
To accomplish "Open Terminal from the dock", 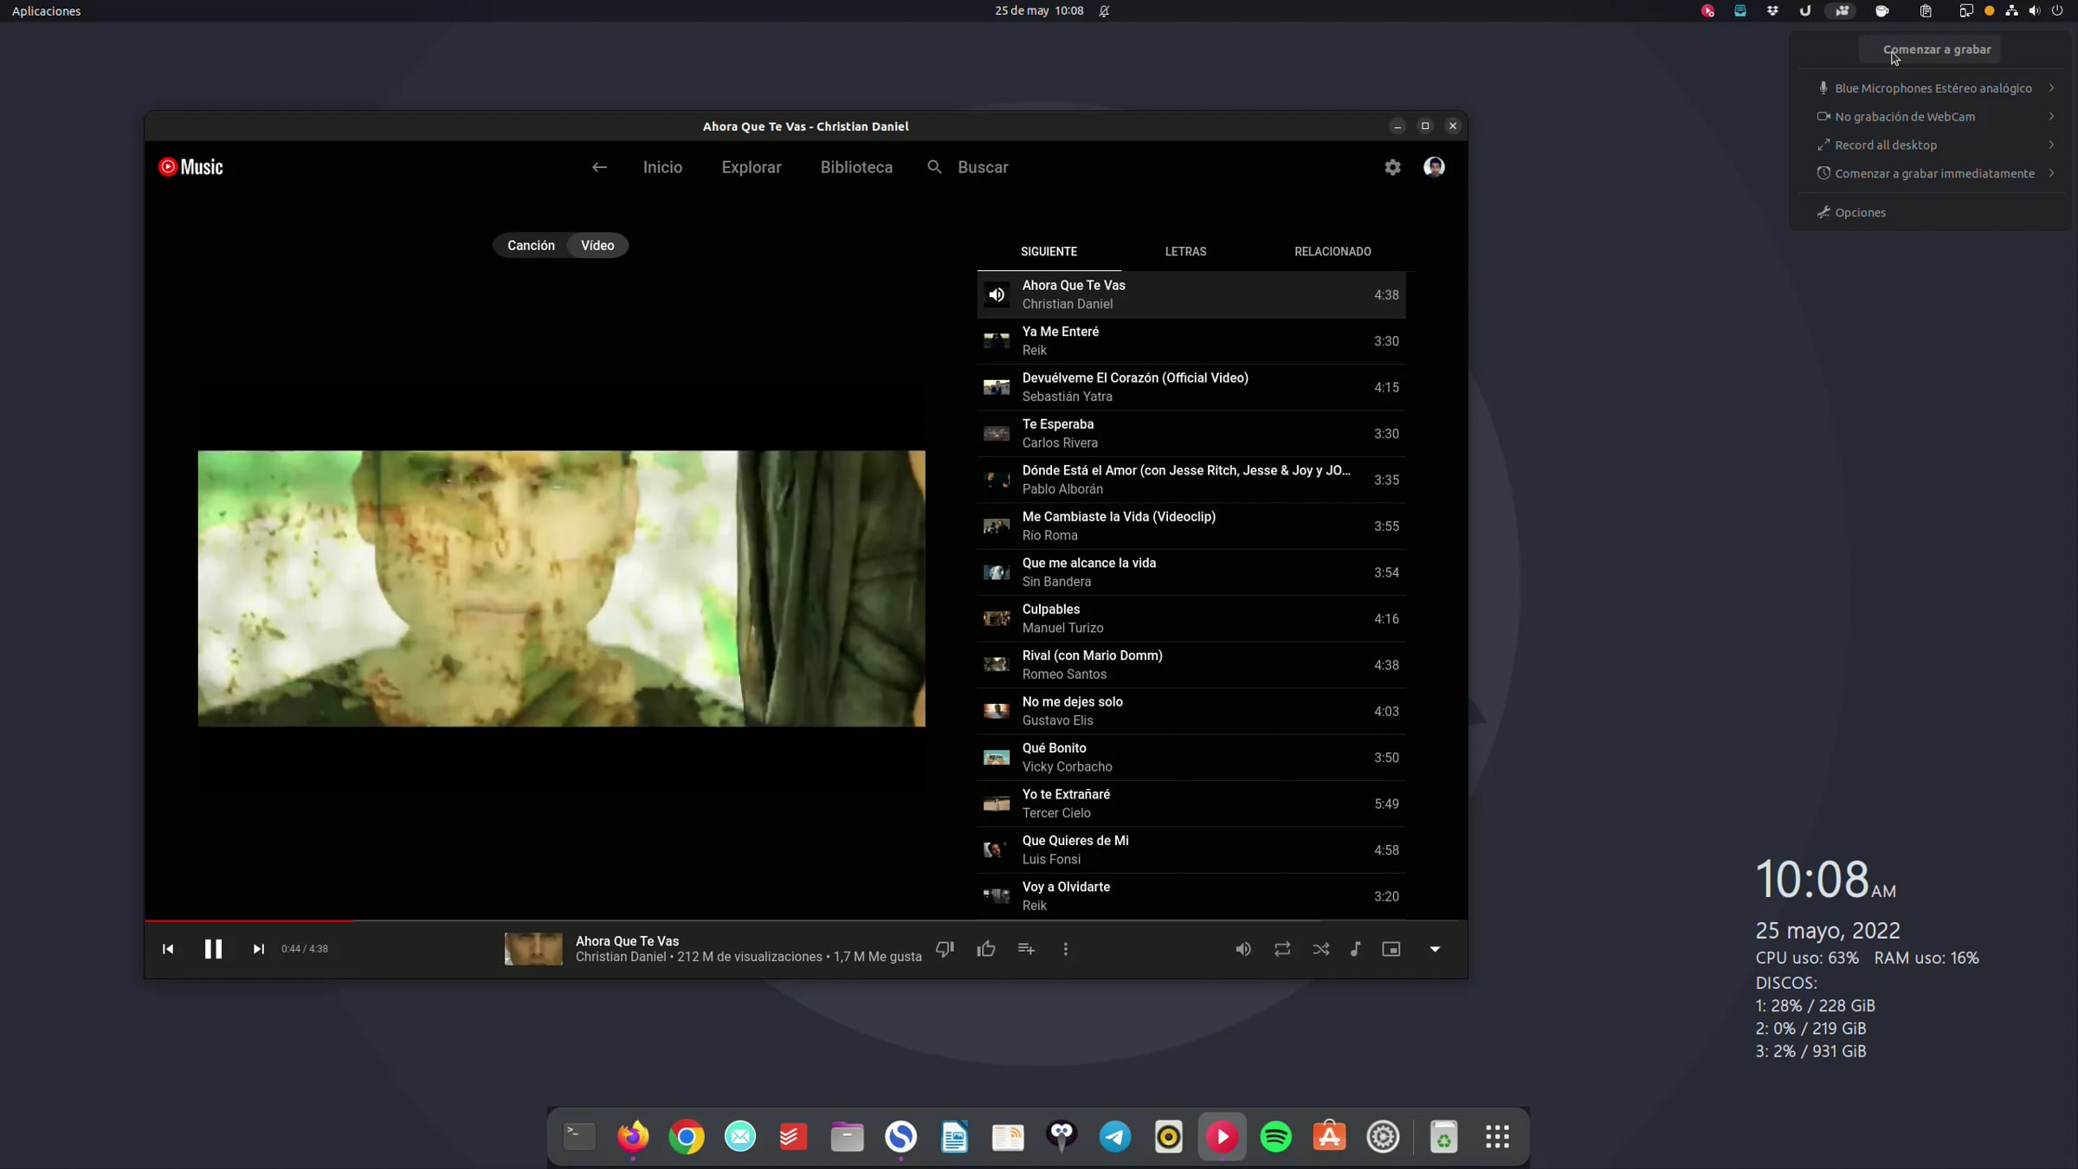I will 579,1137.
